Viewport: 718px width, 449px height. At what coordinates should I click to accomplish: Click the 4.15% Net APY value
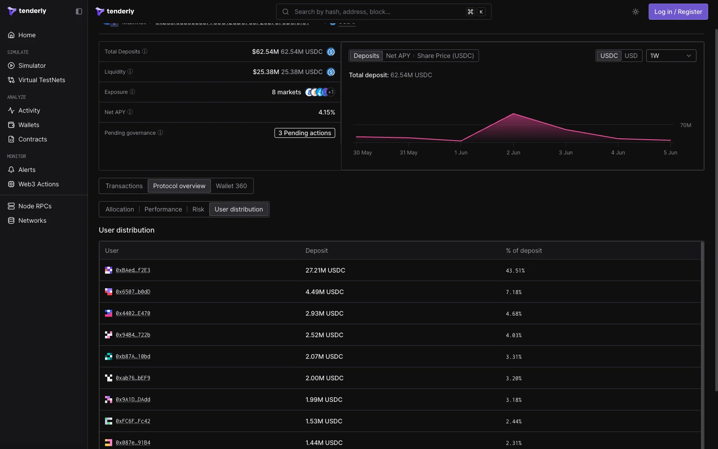tap(327, 112)
